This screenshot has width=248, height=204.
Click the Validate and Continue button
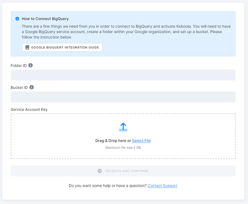[123, 171]
